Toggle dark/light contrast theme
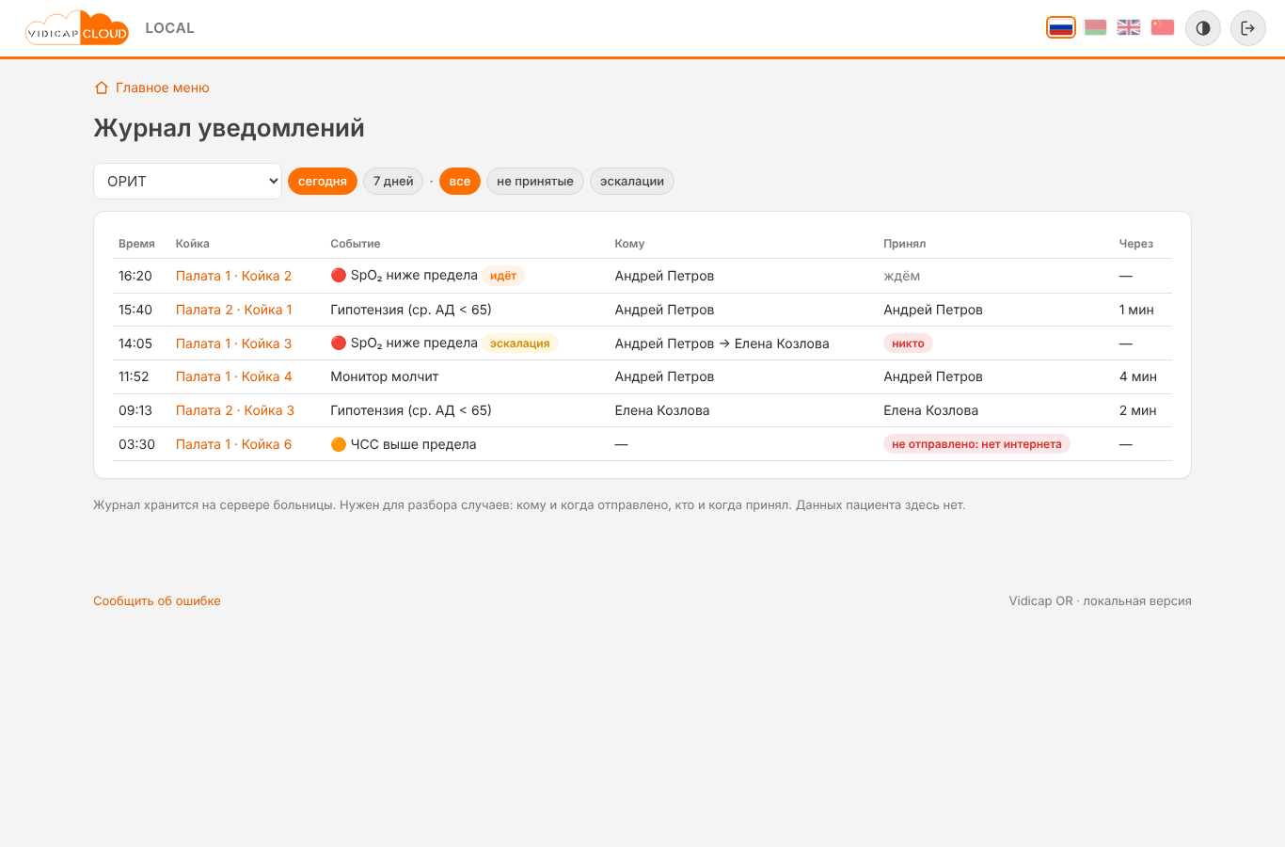Screen dimensions: 1285x847 [x=1203, y=28]
